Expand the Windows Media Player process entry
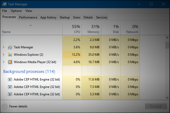 [3, 62]
